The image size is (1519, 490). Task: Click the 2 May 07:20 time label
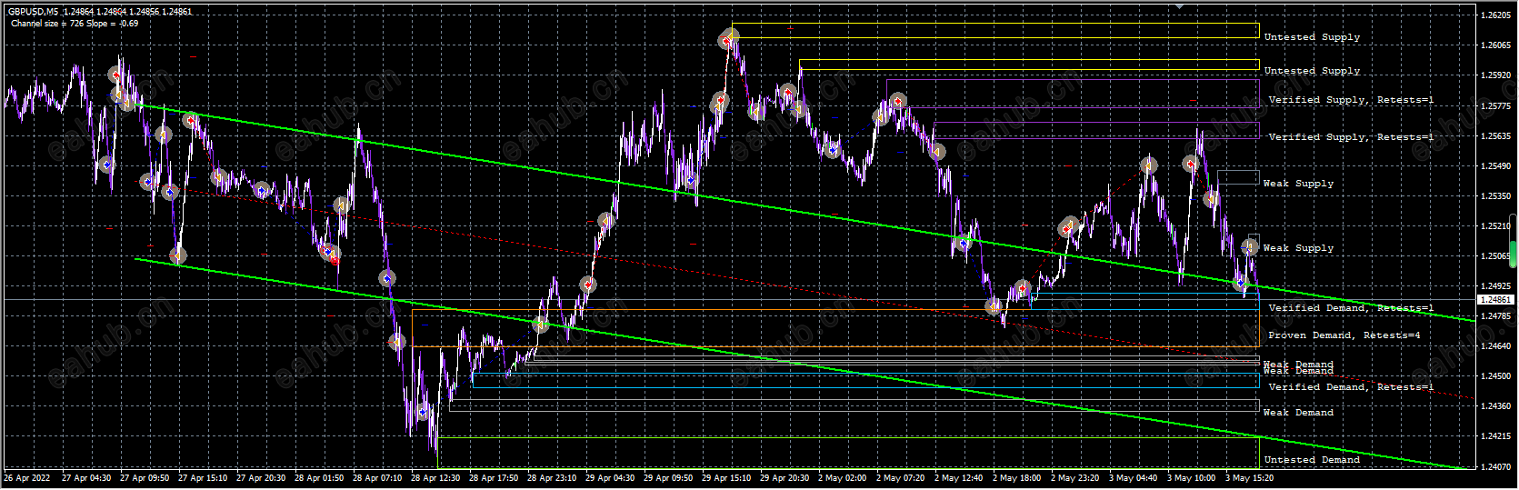coord(900,478)
